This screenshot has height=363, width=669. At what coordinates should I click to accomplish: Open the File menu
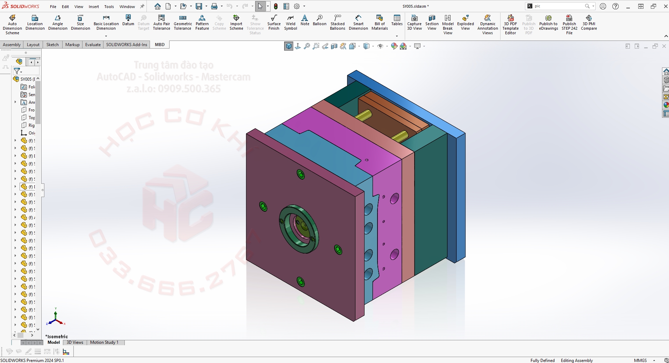[53, 7]
